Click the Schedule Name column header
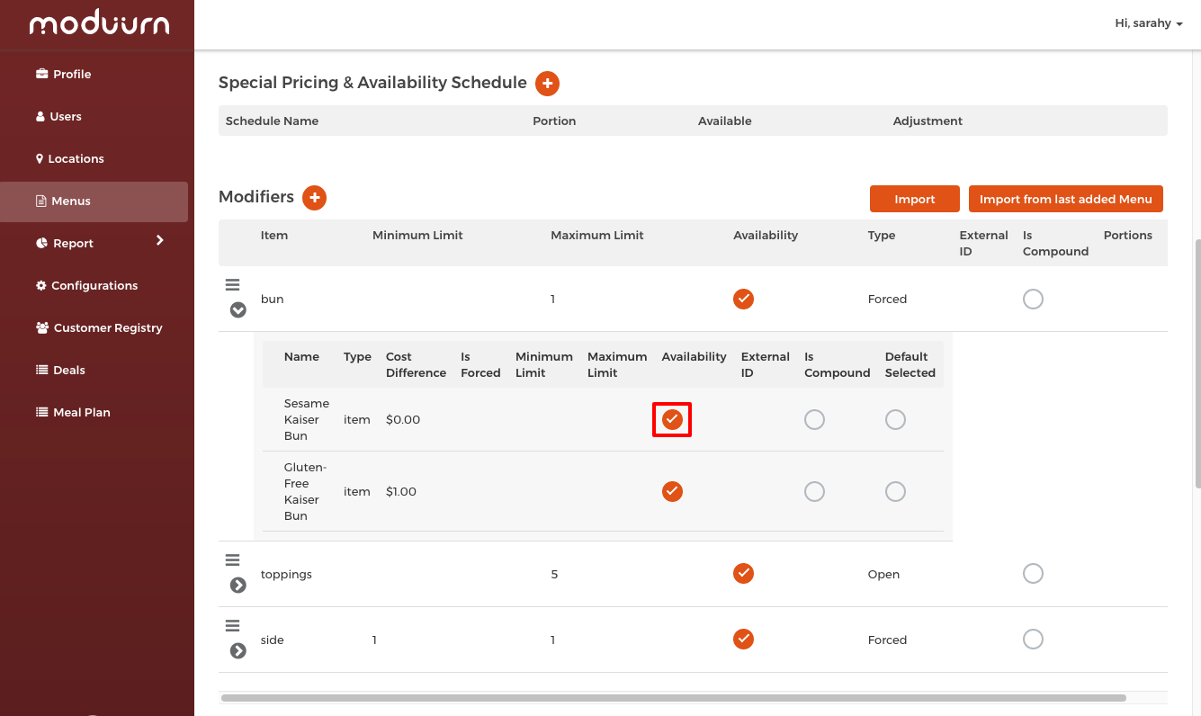1201x716 pixels. tap(272, 121)
